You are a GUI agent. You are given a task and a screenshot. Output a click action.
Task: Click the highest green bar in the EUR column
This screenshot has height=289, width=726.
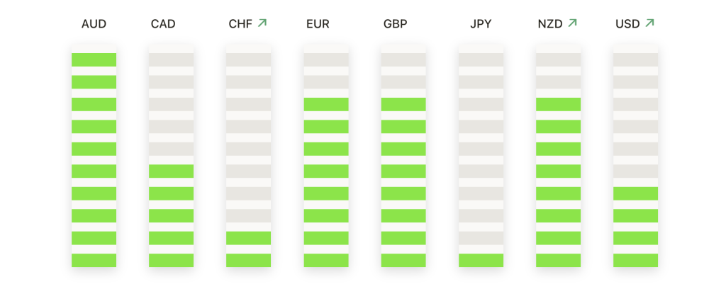click(x=326, y=105)
